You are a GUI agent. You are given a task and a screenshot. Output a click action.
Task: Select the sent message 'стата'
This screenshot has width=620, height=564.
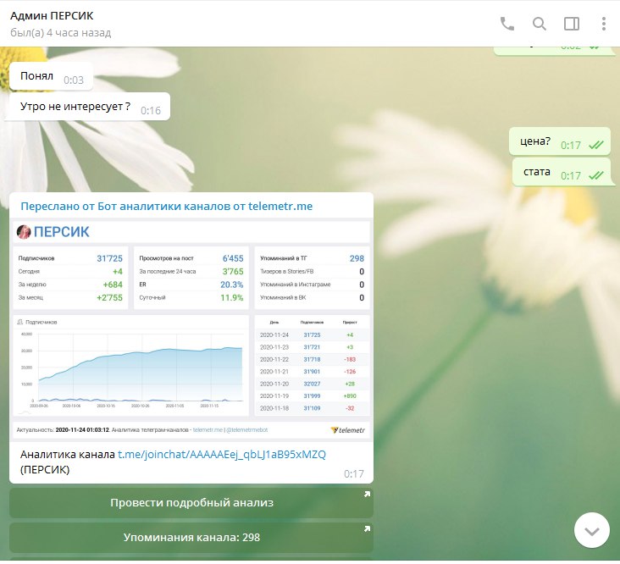[x=561, y=172]
